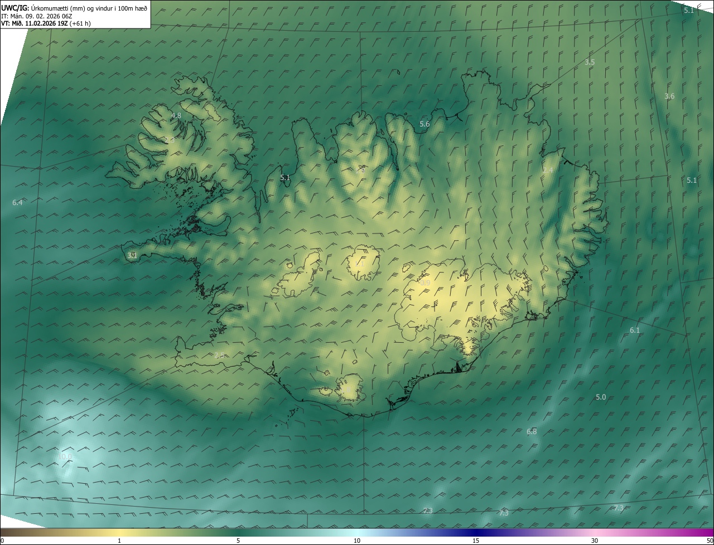The width and height of the screenshot is (714, 545).
Task: Click the "5.6" label off the north coast
Action: [424, 124]
